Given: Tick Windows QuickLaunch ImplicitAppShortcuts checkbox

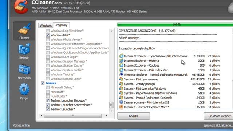Looking at the screenshot, I should (48, 52).
